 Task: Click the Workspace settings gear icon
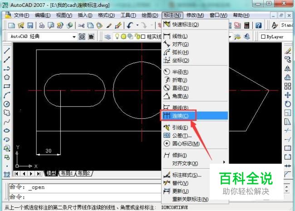pos(82,36)
